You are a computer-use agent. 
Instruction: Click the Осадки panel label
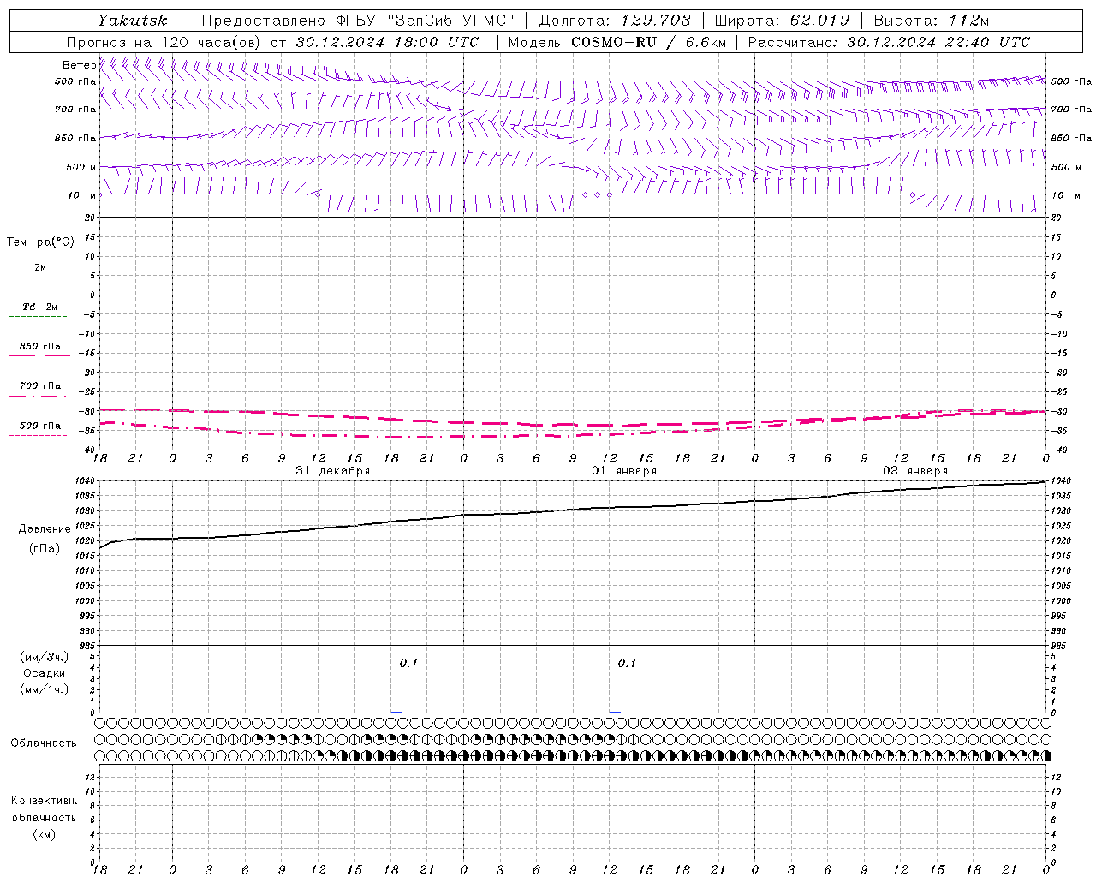[x=45, y=673]
